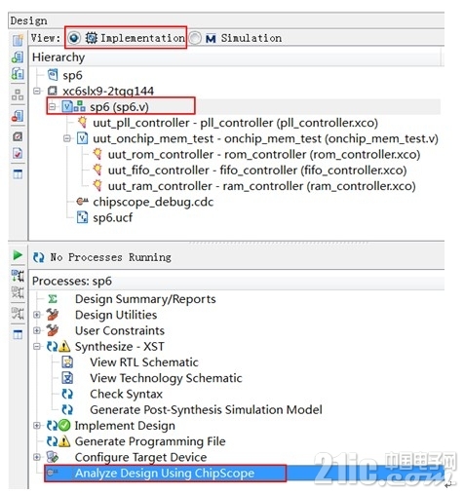Run Check Syntax process
Screen dimensions: 464x494
126,394
